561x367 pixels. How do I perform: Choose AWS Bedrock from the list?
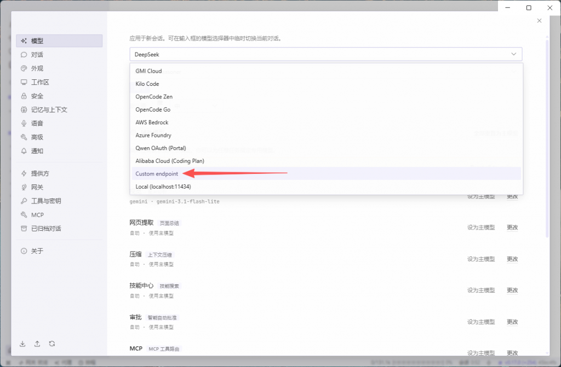(x=326, y=122)
